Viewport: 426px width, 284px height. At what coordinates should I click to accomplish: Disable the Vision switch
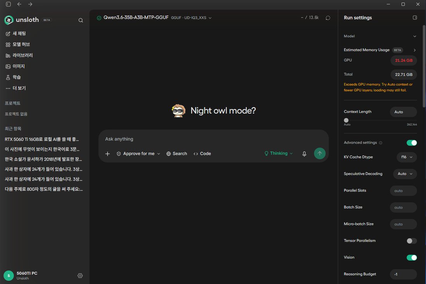pyautogui.click(x=412, y=258)
